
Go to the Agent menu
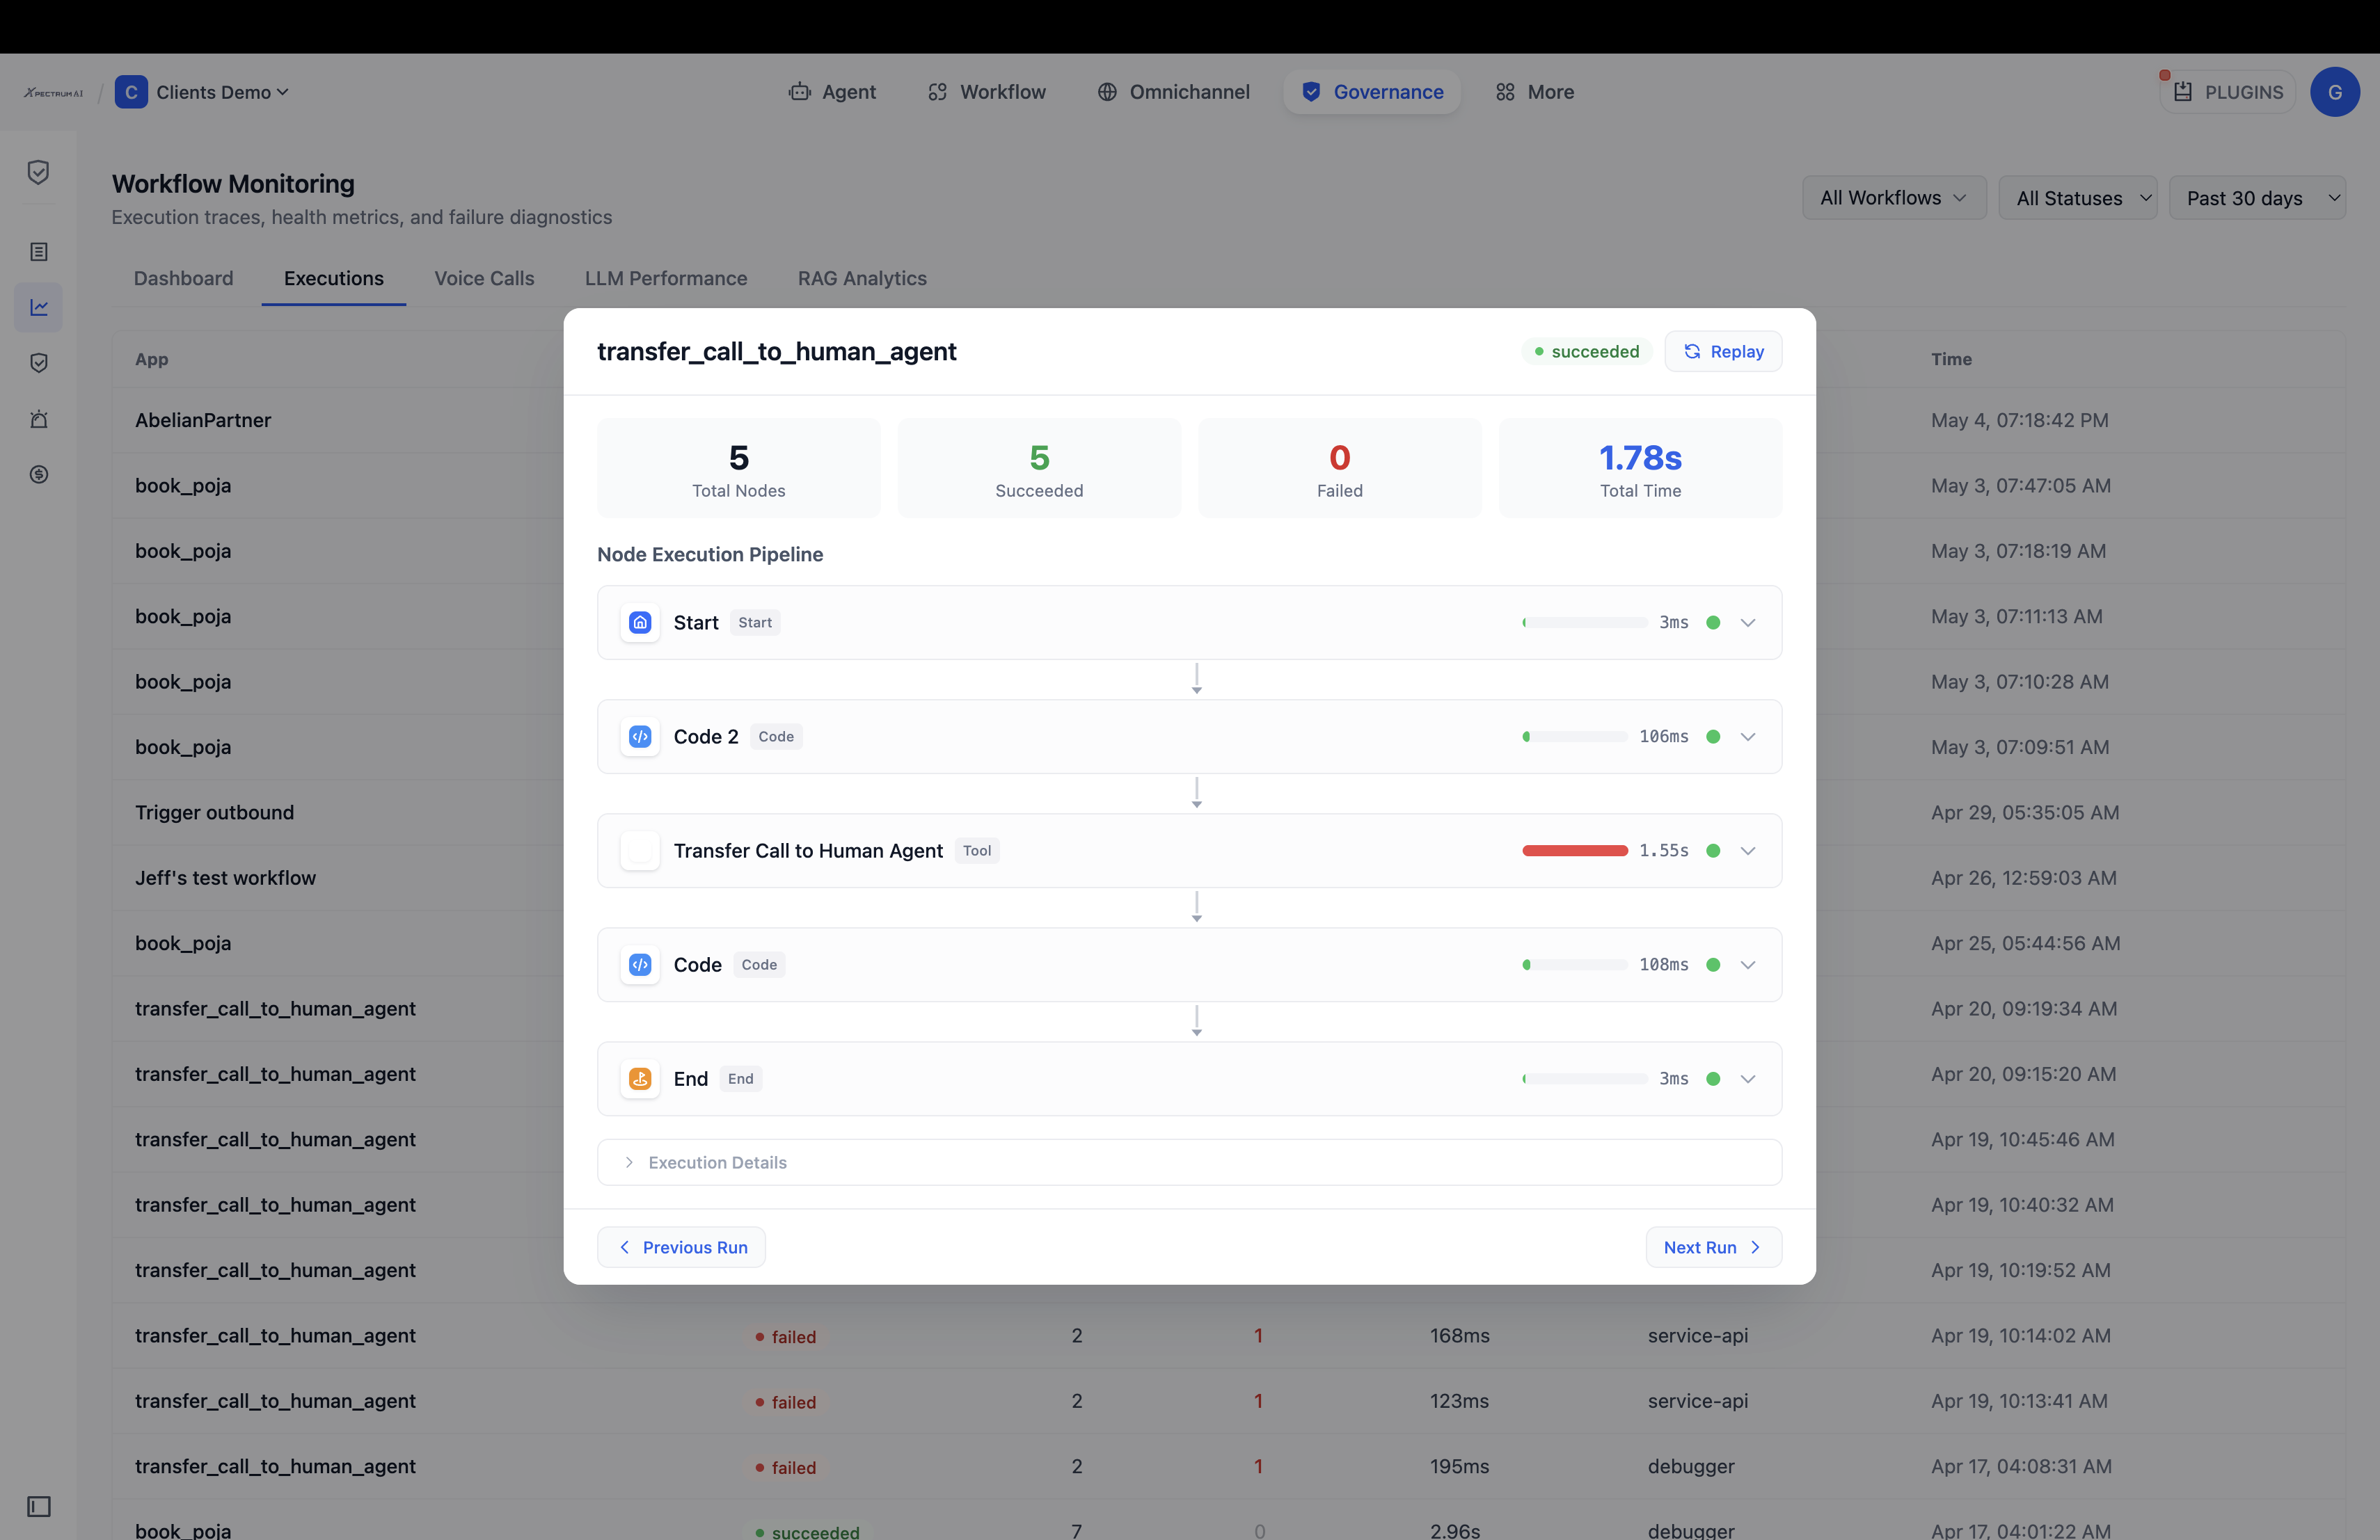pos(832,92)
